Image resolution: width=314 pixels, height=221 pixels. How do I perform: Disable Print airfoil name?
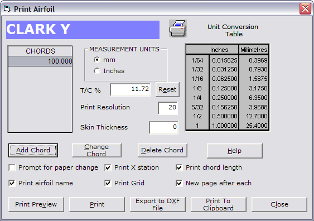point(12,183)
